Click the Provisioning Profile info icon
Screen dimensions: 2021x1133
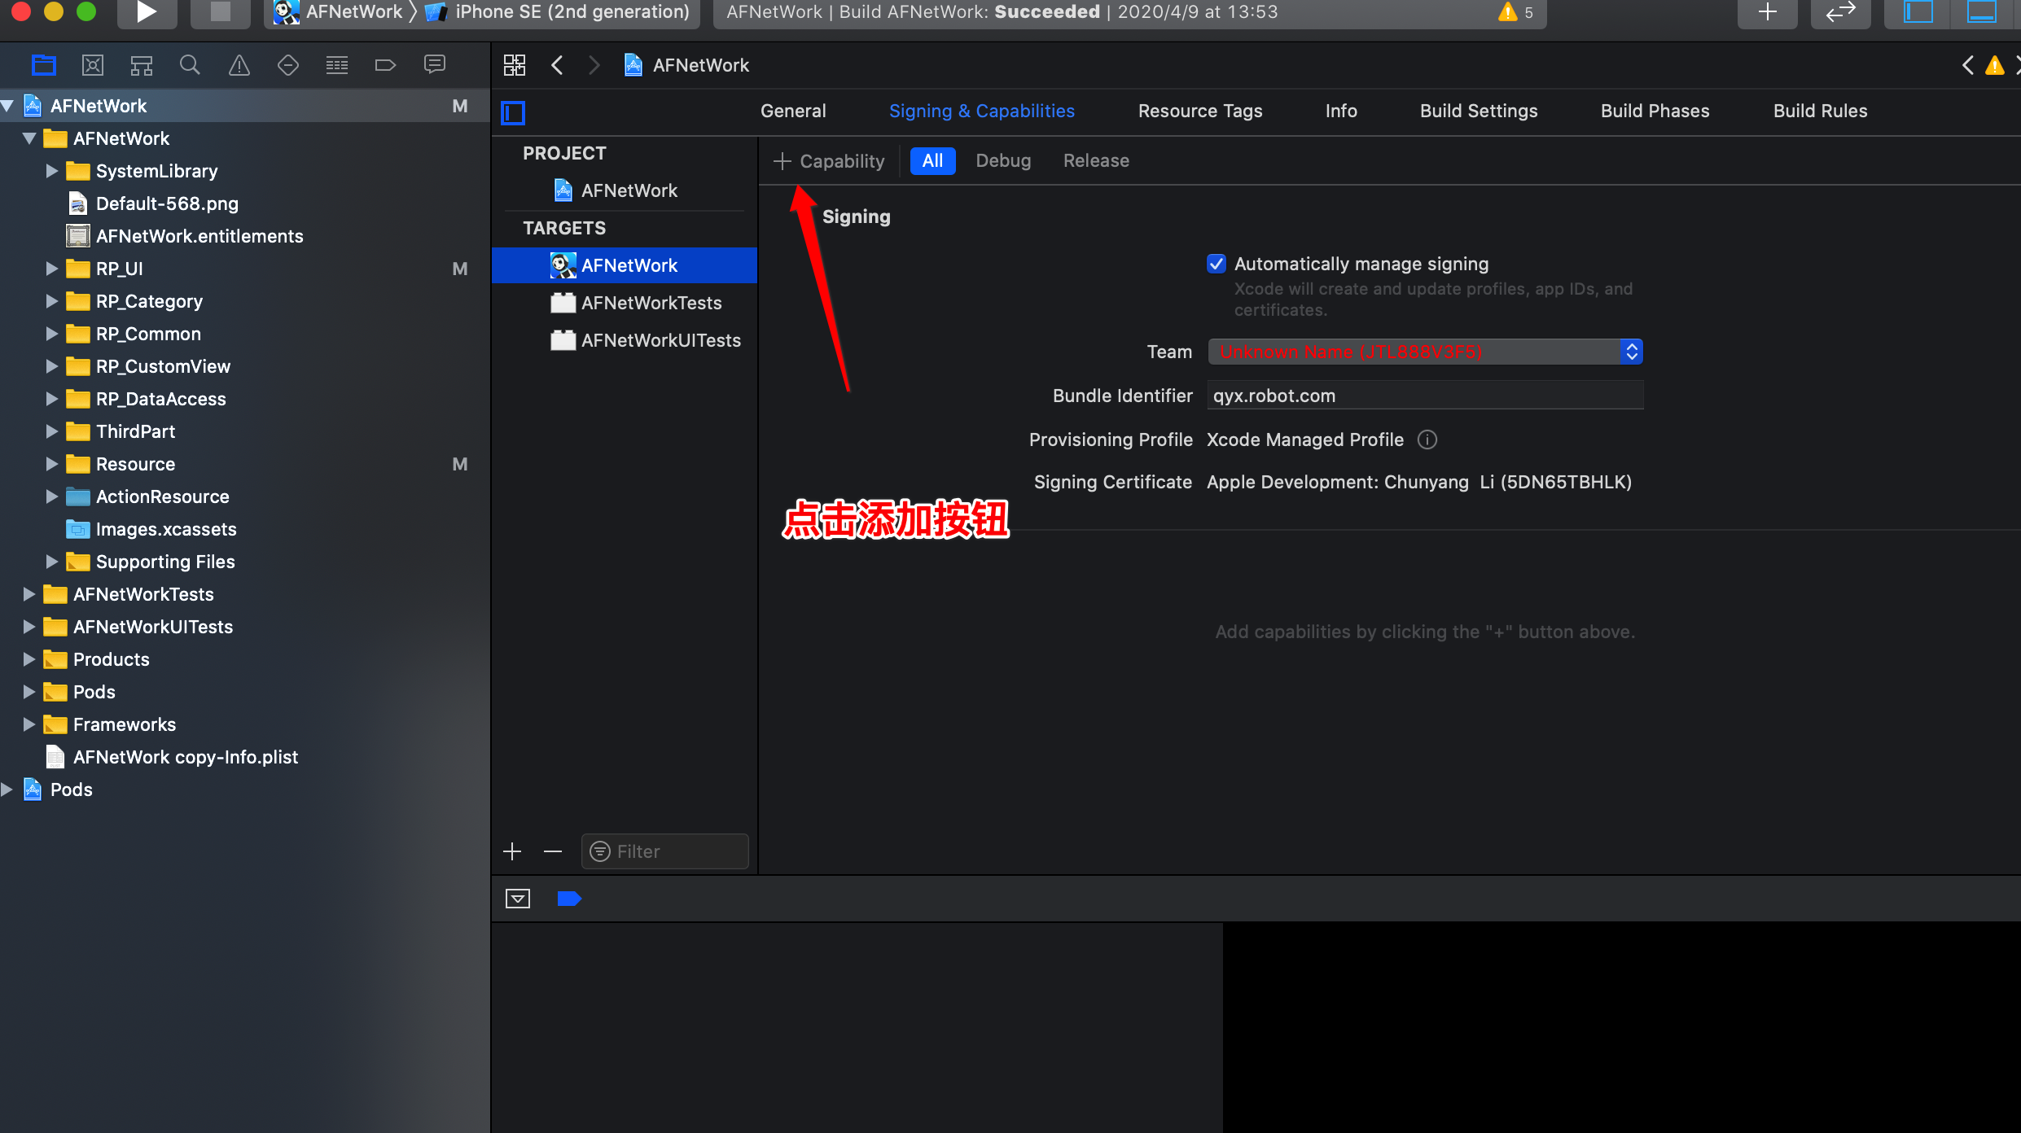pos(1427,440)
